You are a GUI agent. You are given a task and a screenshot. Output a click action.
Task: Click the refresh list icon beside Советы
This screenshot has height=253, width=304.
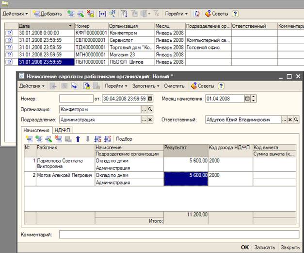pyautogui.click(x=197, y=14)
